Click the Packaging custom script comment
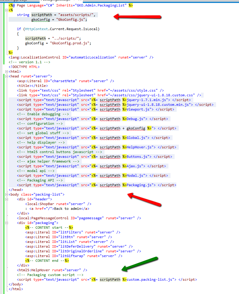Screen dimensions: 239x294 [x=50, y=275]
